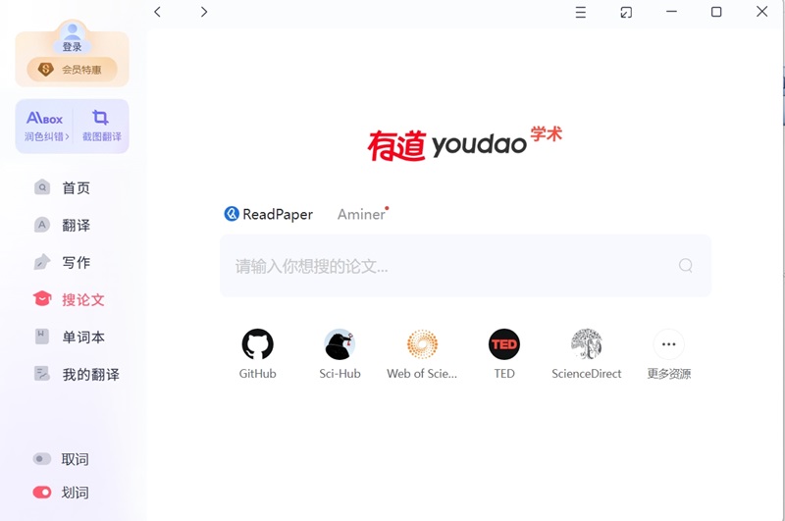
Task: Expand 更多资源 more resources
Action: pos(669,344)
